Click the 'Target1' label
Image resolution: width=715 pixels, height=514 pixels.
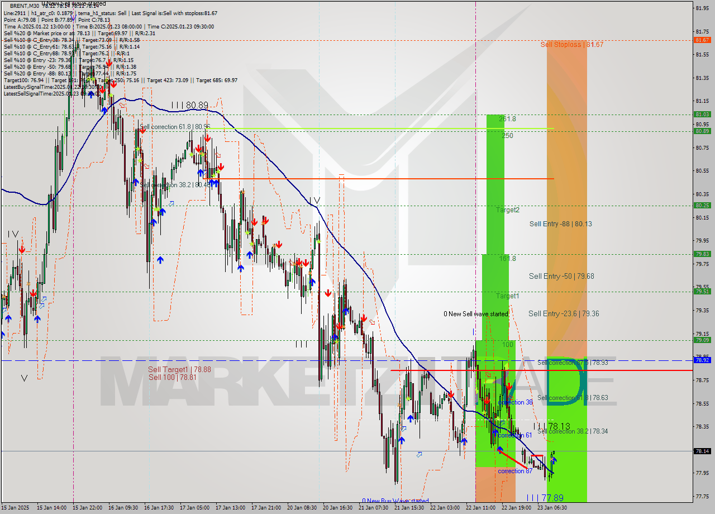[x=508, y=296]
